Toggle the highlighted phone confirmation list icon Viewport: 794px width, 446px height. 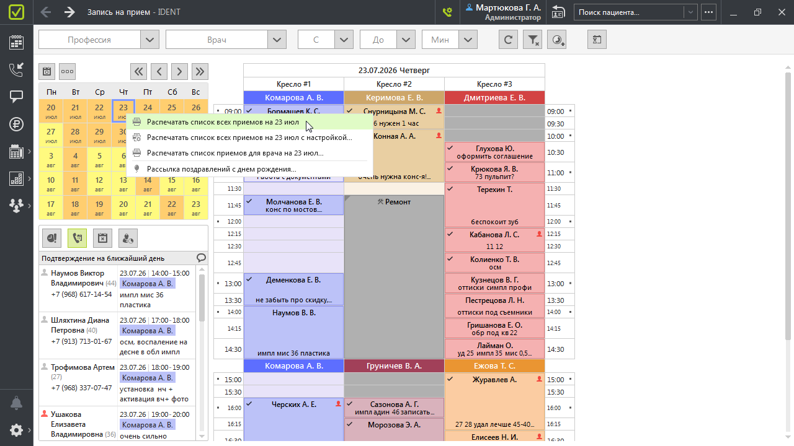[x=77, y=237]
